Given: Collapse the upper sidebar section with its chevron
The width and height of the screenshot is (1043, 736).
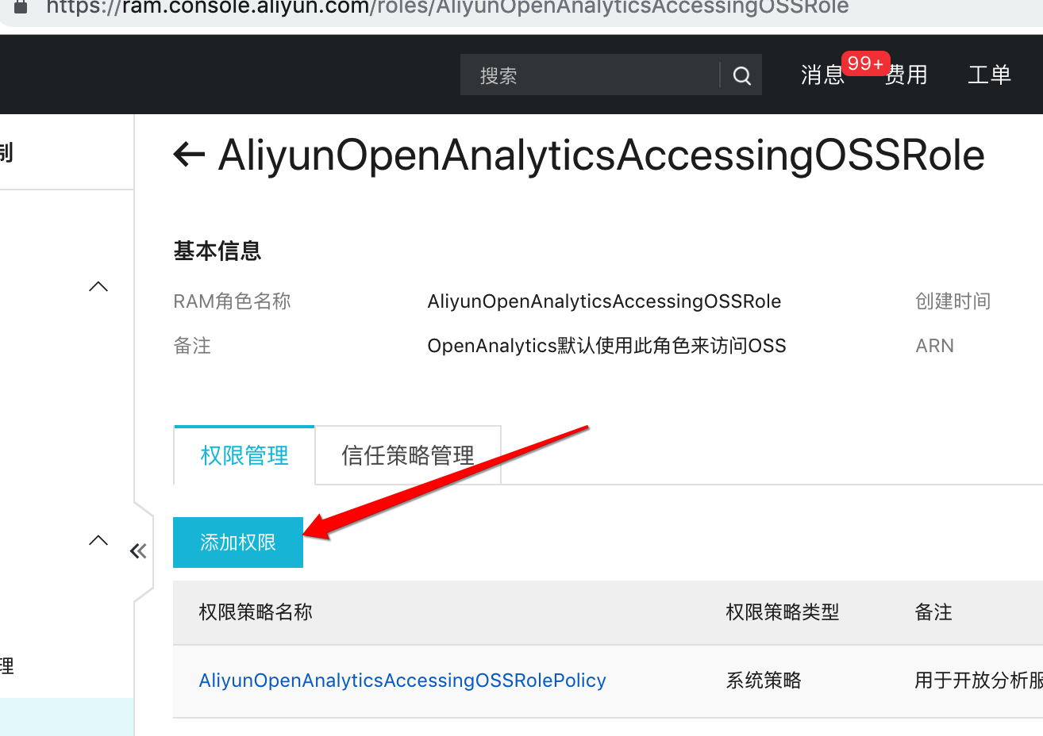Looking at the screenshot, I should pos(98,286).
